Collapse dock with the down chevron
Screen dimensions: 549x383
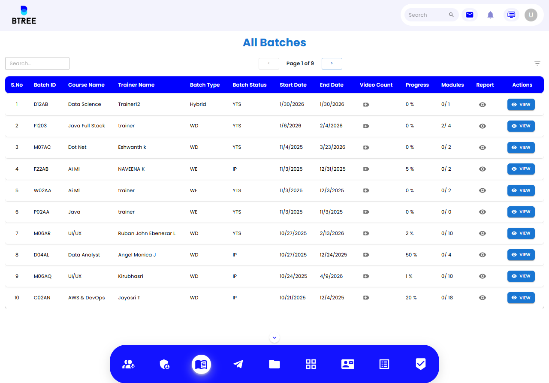(x=274, y=338)
